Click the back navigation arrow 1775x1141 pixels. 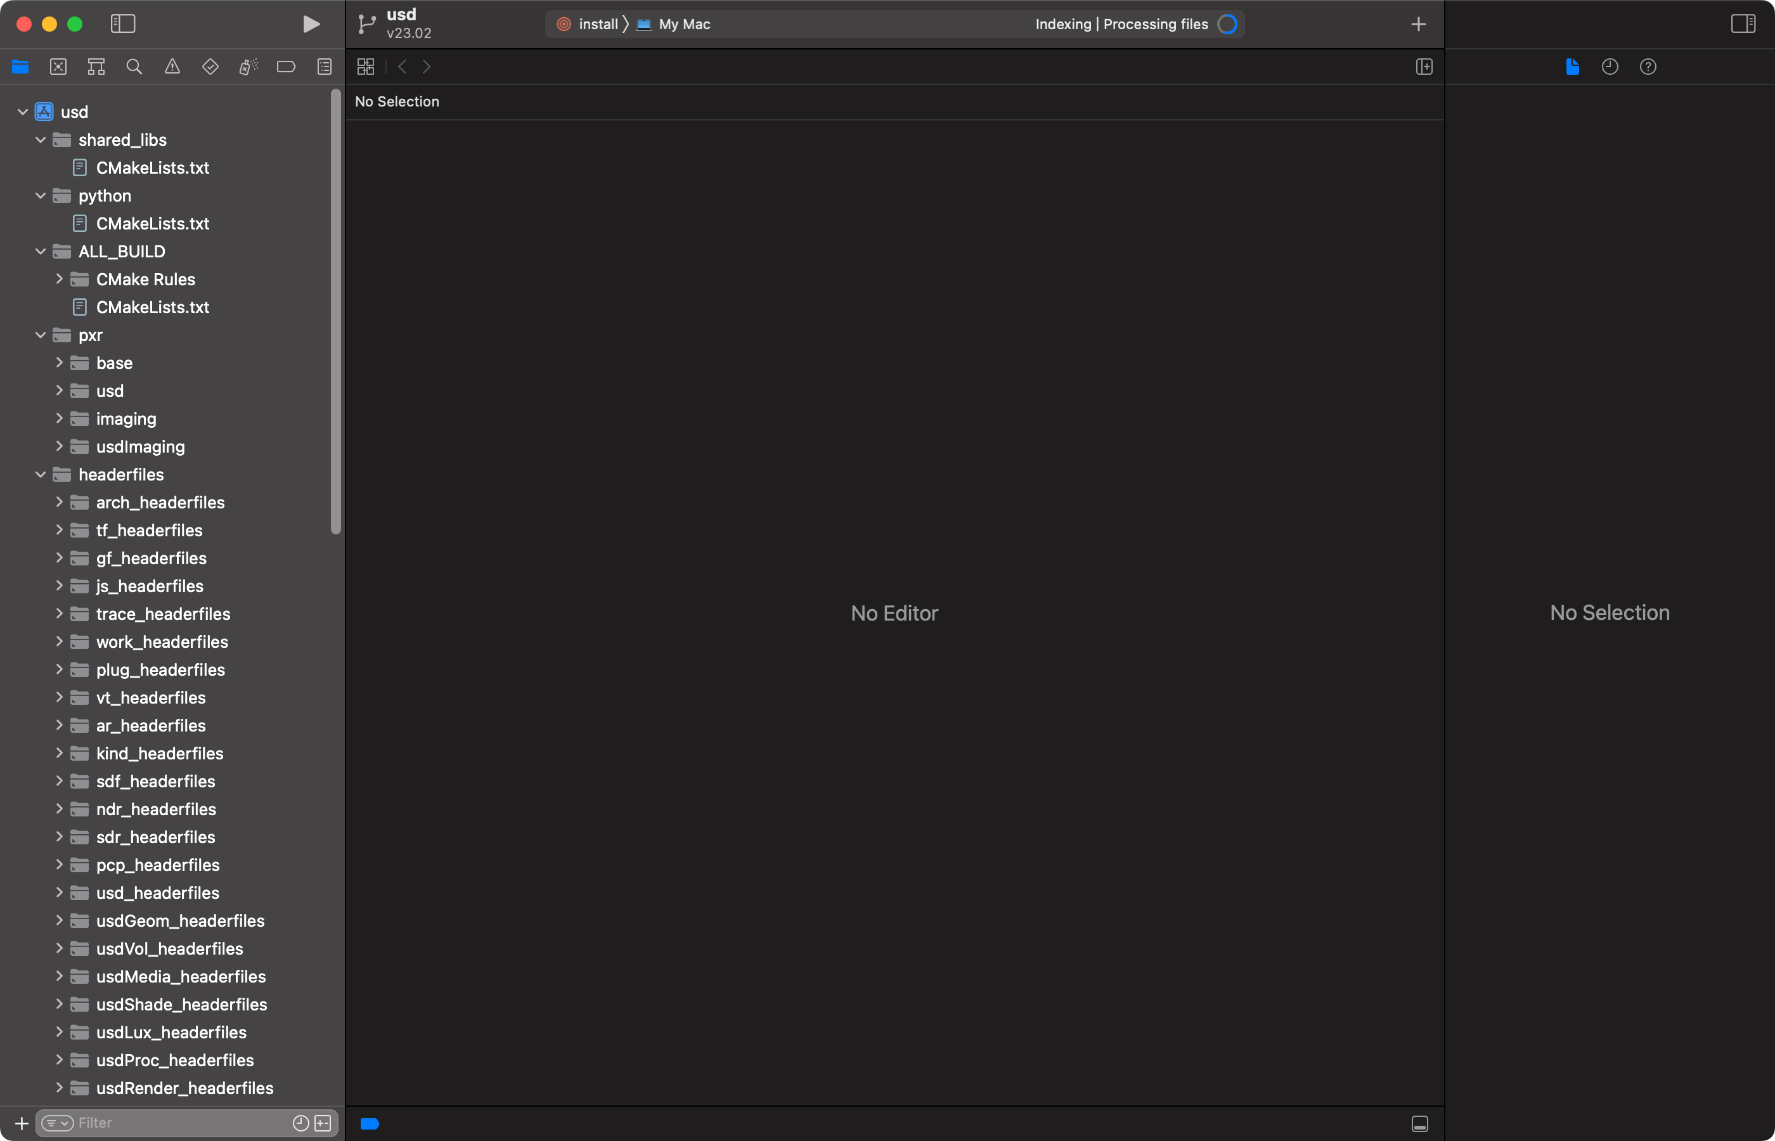403,66
